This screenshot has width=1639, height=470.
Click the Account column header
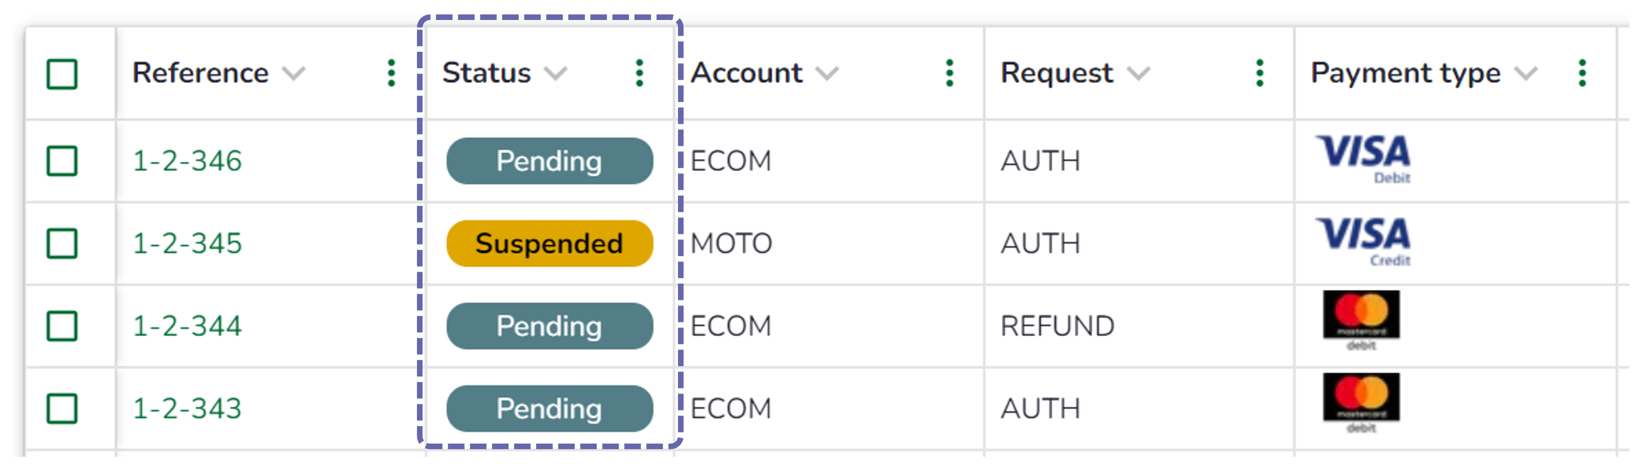click(747, 73)
